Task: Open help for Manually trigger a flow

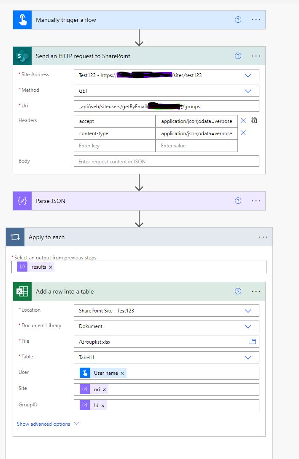Action: pyautogui.click(x=238, y=20)
